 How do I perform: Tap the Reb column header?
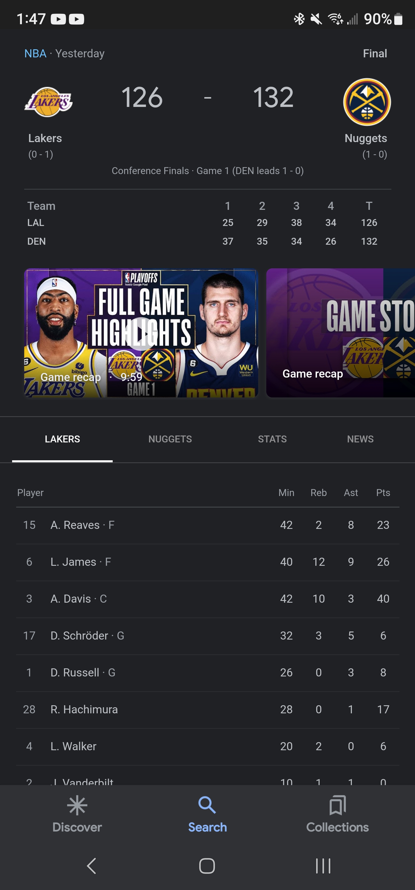tap(318, 493)
